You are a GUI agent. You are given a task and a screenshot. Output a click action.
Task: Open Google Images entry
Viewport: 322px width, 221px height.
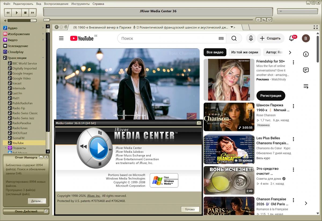(x=23, y=73)
